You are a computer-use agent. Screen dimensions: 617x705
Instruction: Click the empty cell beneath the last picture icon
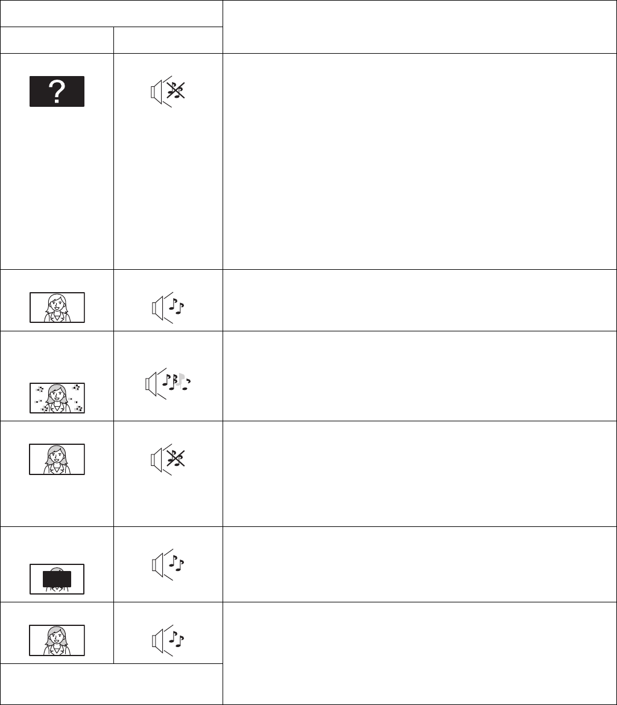[112, 683]
